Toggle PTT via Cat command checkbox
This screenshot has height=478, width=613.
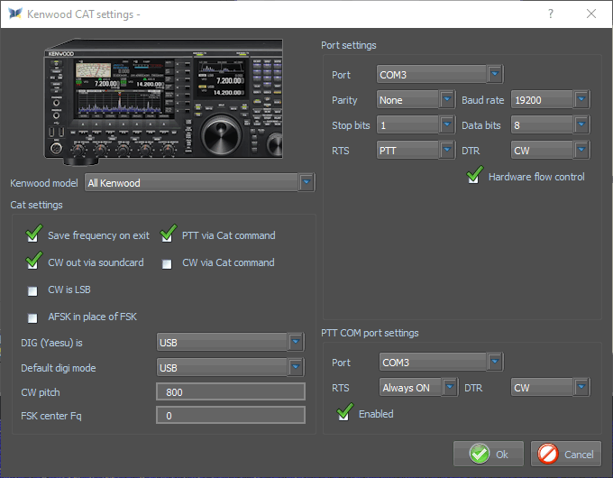(167, 235)
